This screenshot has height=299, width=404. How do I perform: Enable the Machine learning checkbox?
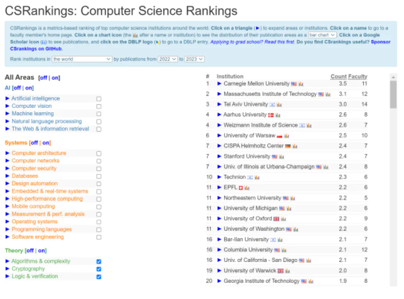[98, 114]
